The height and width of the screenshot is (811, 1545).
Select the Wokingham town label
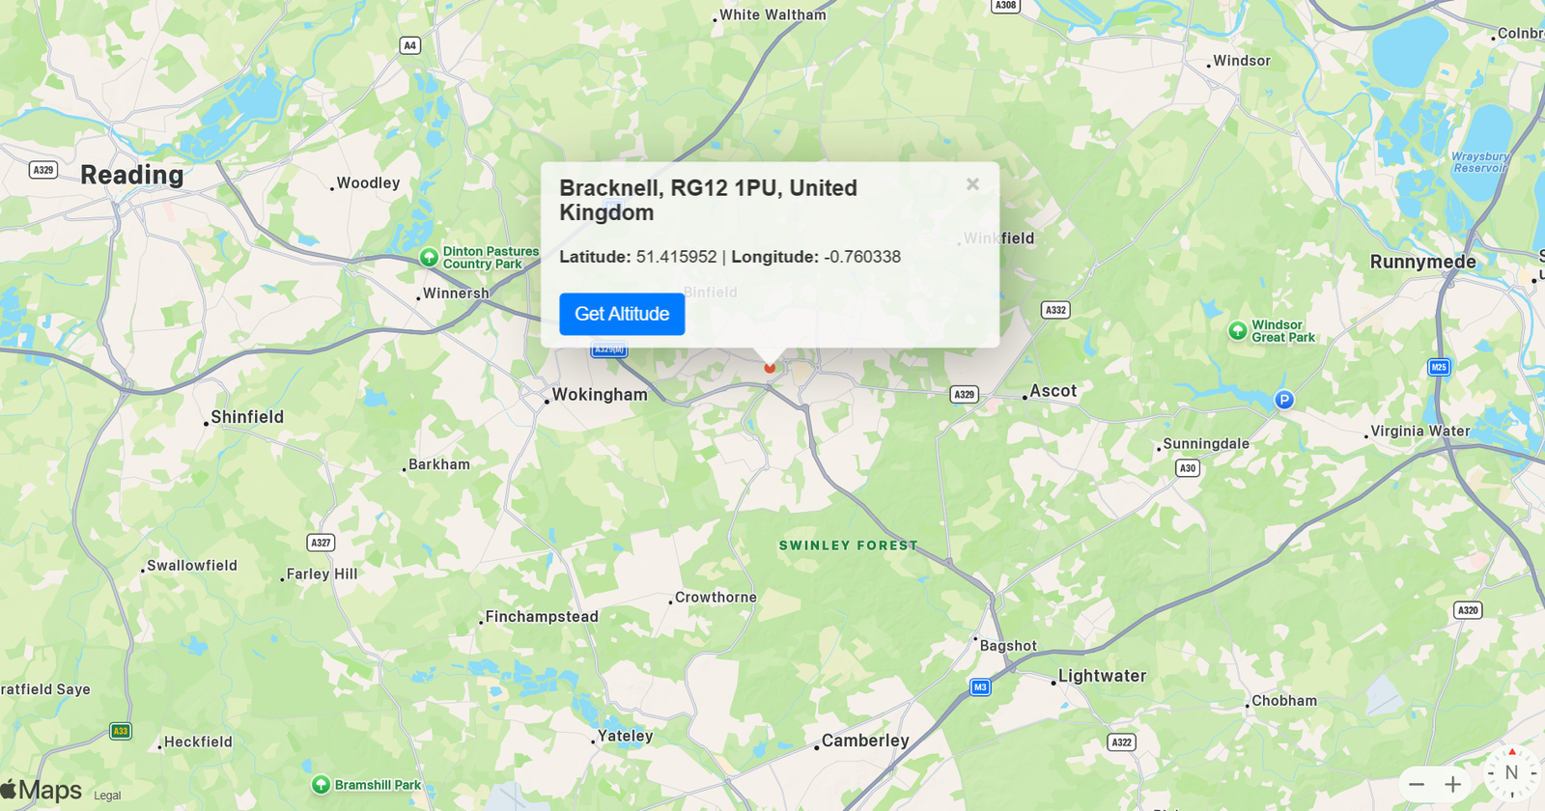[x=600, y=395]
